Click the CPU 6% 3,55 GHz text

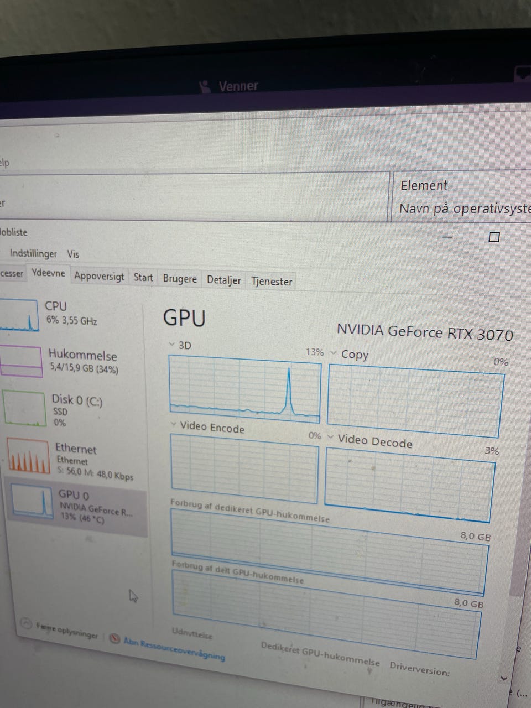pyautogui.click(x=71, y=313)
